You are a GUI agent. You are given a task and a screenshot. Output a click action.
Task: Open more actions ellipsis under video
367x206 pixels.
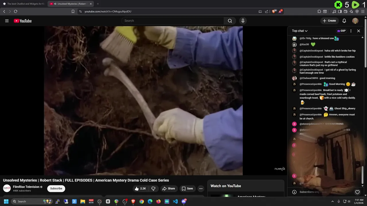201,189
